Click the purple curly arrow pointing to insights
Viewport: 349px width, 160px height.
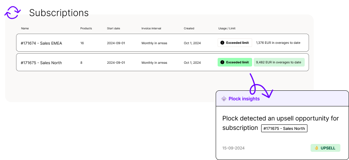point(261,86)
